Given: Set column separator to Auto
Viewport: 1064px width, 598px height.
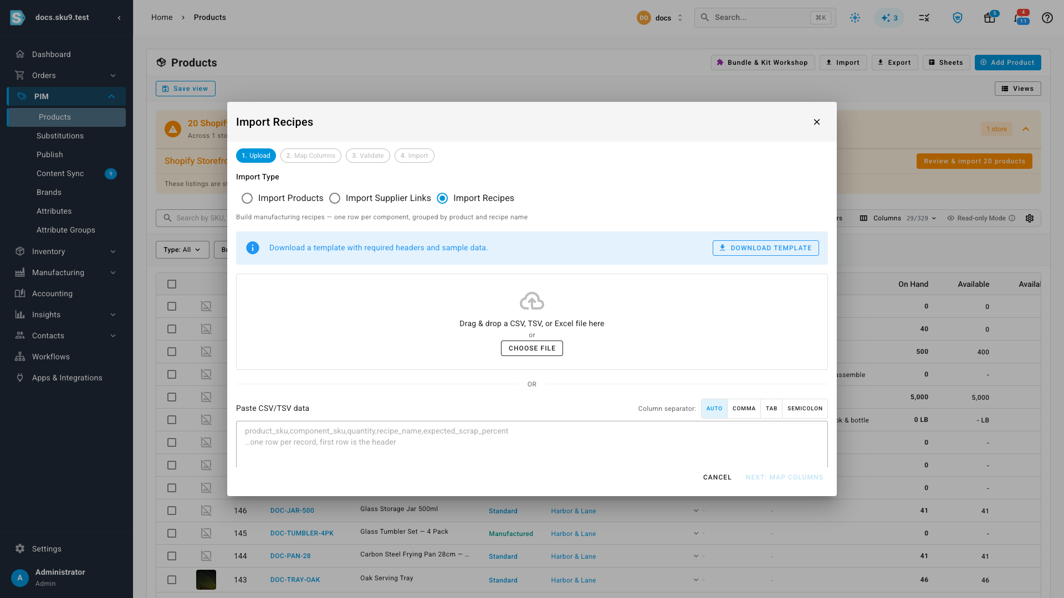Looking at the screenshot, I should pyautogui.click(x=714, y=409).
